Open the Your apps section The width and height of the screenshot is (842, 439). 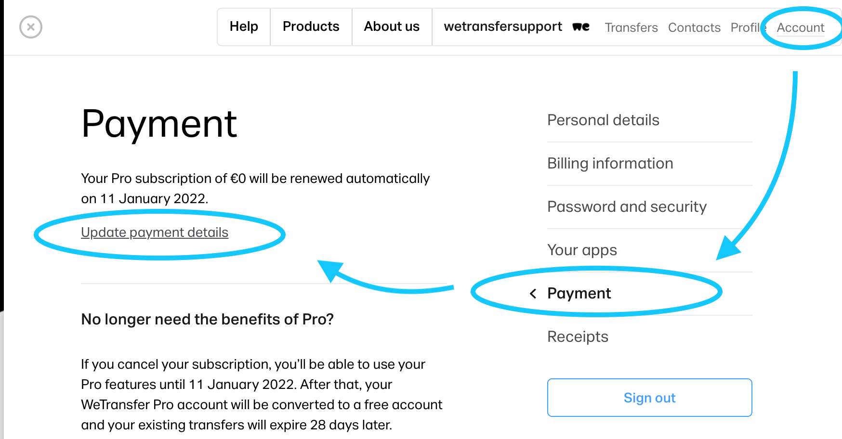[x=649, y=250]
